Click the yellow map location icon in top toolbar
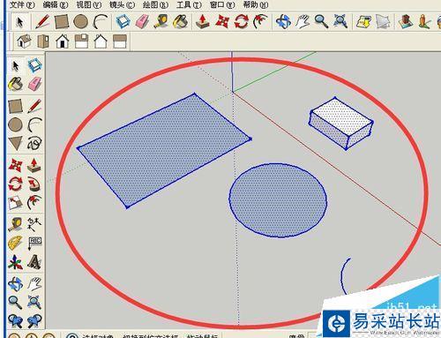Image resolution: width=441 pixels, height=338 pixels. pos(364,22)
